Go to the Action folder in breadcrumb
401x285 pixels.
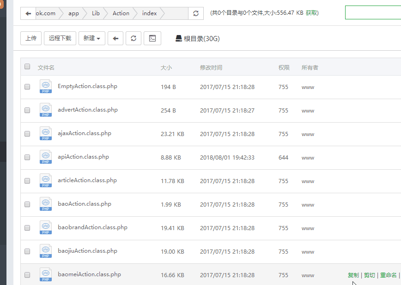click(121, 13)
